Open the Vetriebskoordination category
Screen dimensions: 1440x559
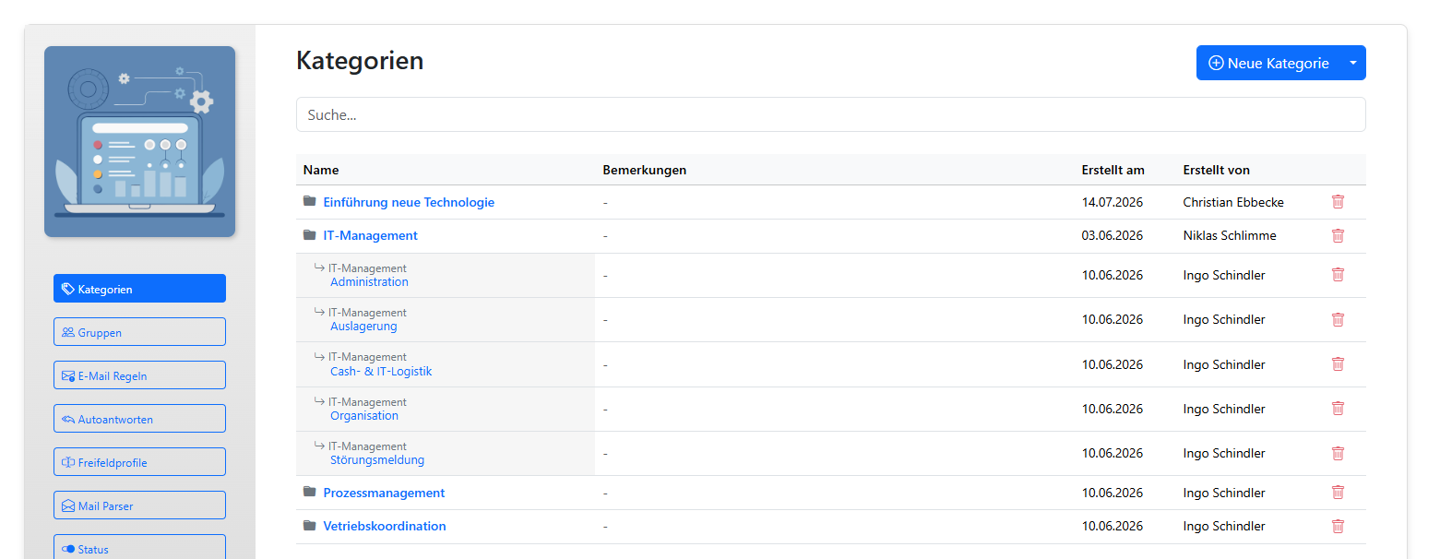tap(385, 526)
